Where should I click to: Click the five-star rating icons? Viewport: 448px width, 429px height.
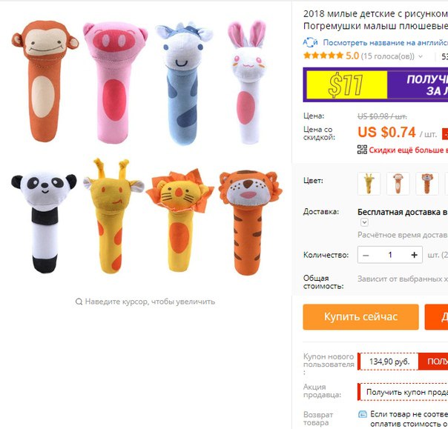pyautogui.click(x=323, y=56)
